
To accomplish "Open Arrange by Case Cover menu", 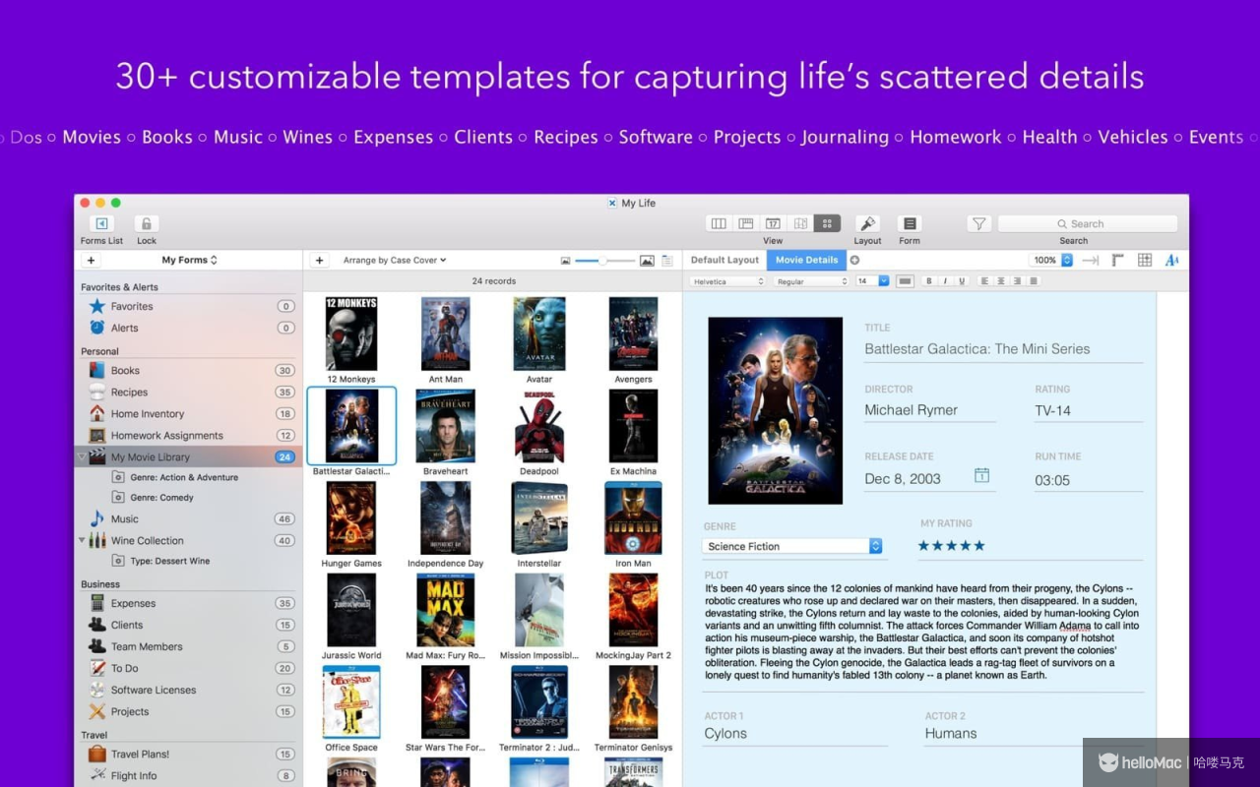I will pyautogui.click(x=395, y=261).
